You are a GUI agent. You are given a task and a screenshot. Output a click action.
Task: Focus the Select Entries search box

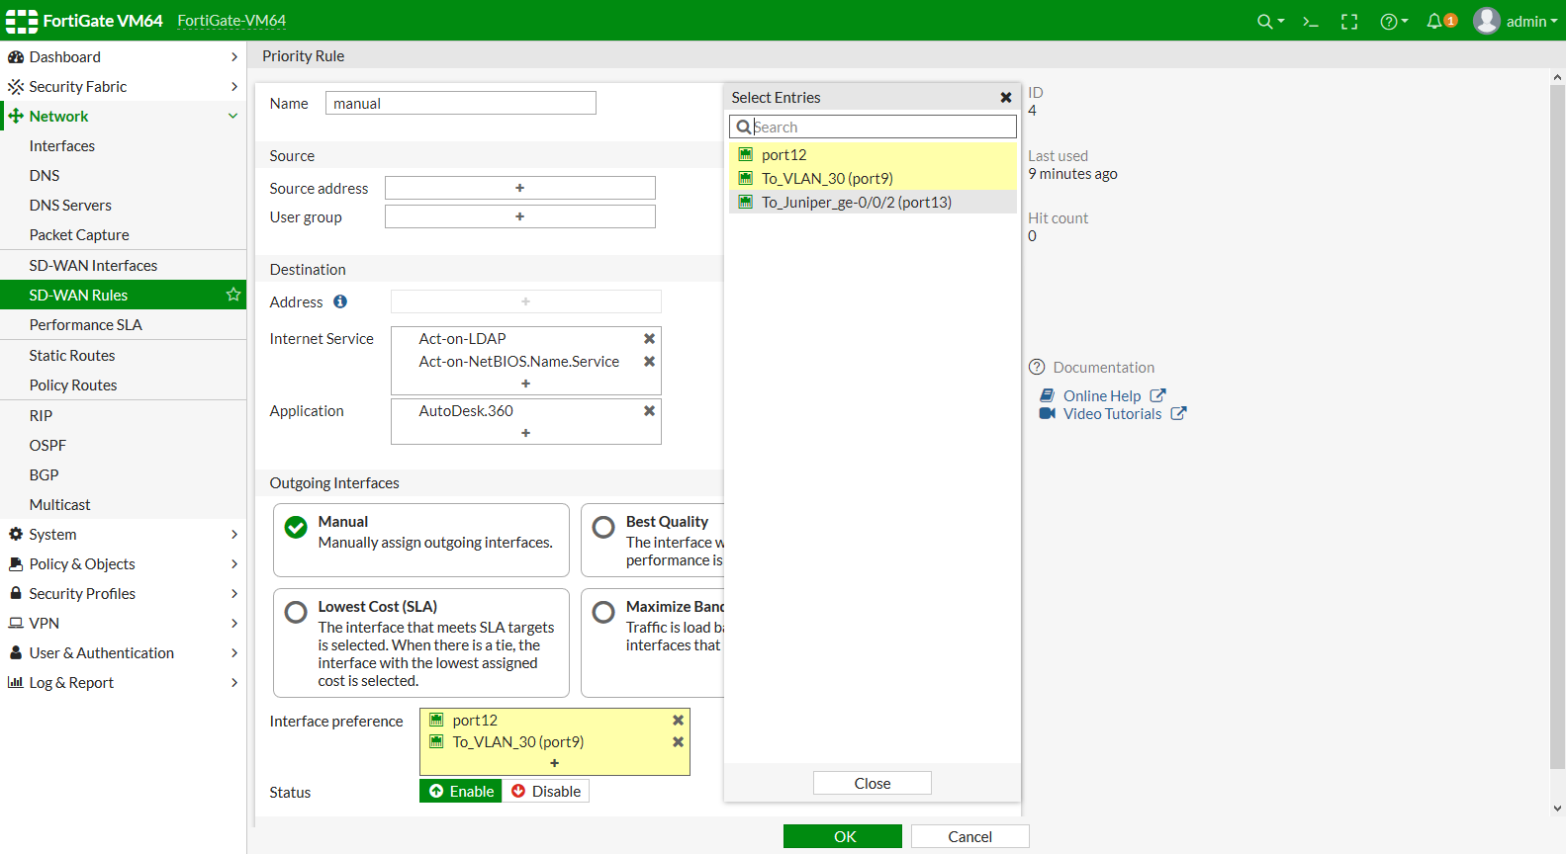pyautogui.click(x=873, y=127)
